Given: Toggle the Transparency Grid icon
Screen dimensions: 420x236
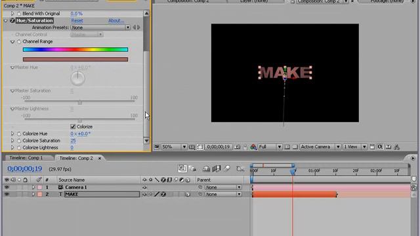Looking at the screenshot, I should tap(295, 147).
